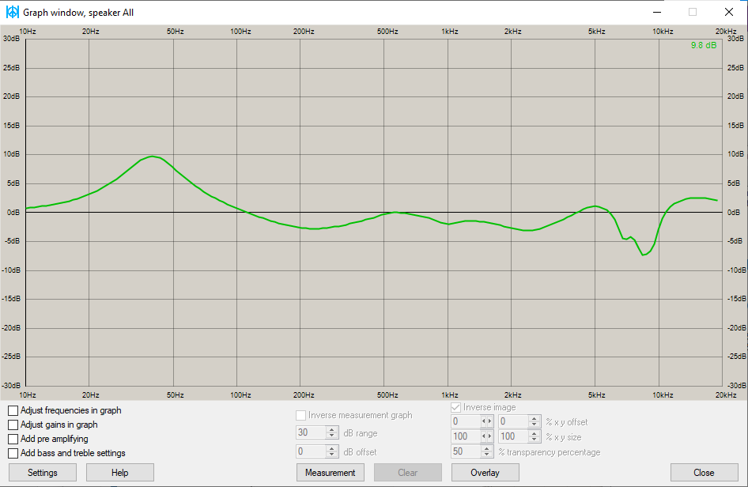Increase y size with up arrow

click(x=535, y=433)
